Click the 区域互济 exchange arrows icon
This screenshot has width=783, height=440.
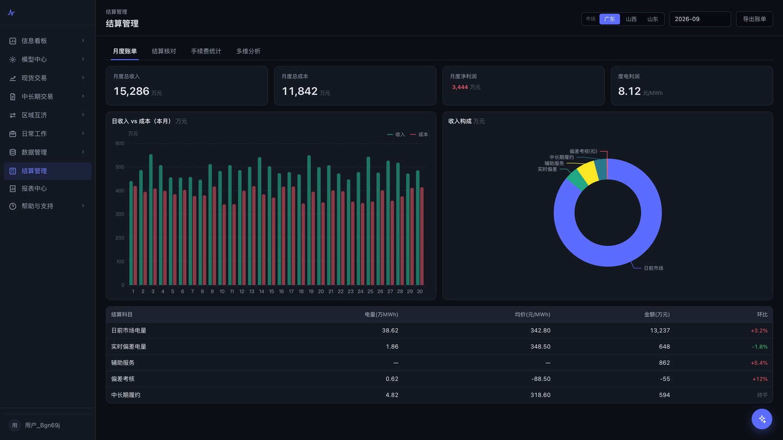pos(13,115)
